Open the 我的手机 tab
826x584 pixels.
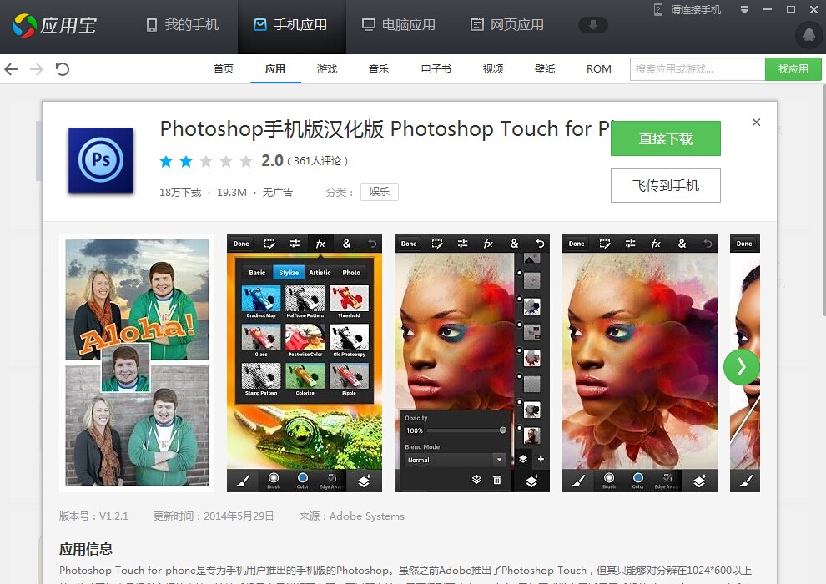[x=182, y=25]
